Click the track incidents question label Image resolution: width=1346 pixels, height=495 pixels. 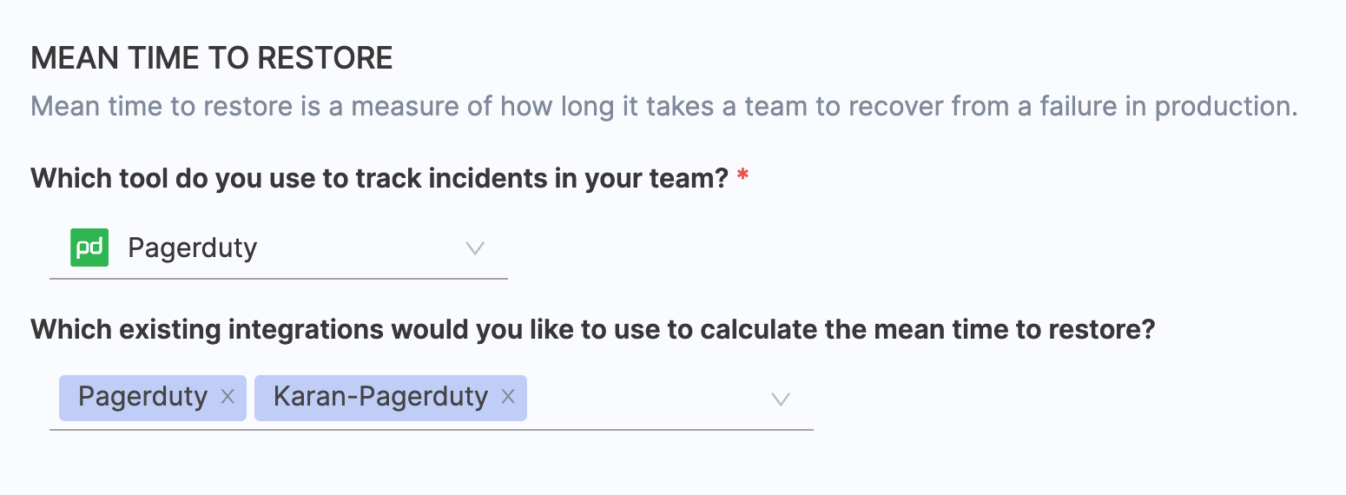[x=379, y=179]
